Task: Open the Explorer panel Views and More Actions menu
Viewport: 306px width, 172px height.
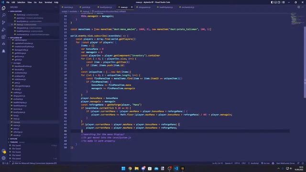Action: 56,7
